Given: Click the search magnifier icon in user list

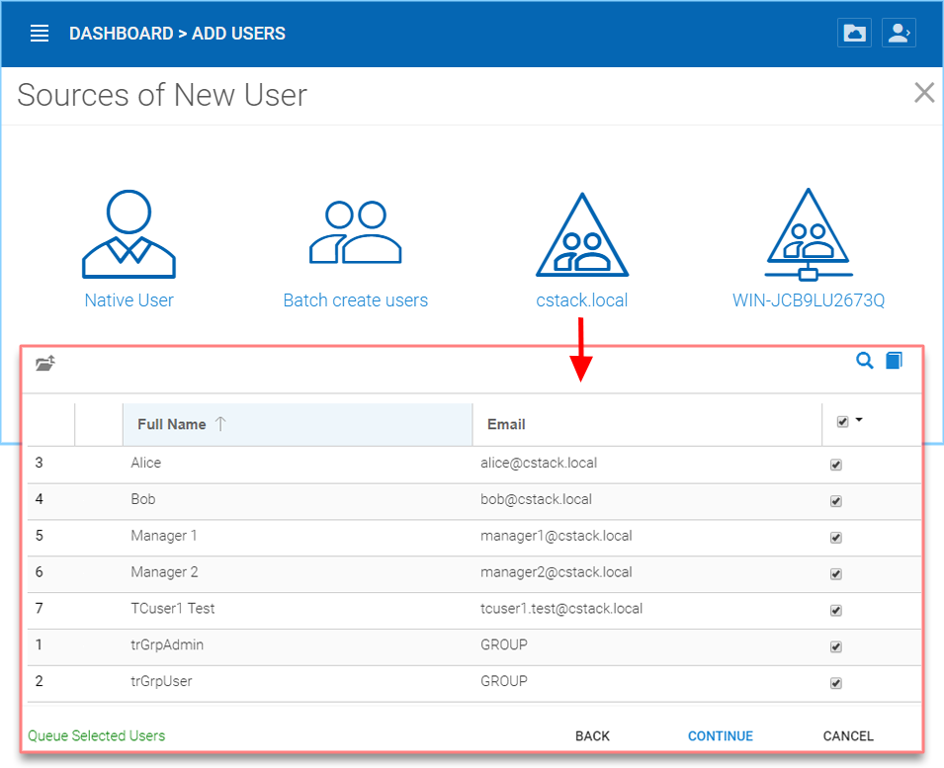Looking at the screenshot, I should coord(865,361).
